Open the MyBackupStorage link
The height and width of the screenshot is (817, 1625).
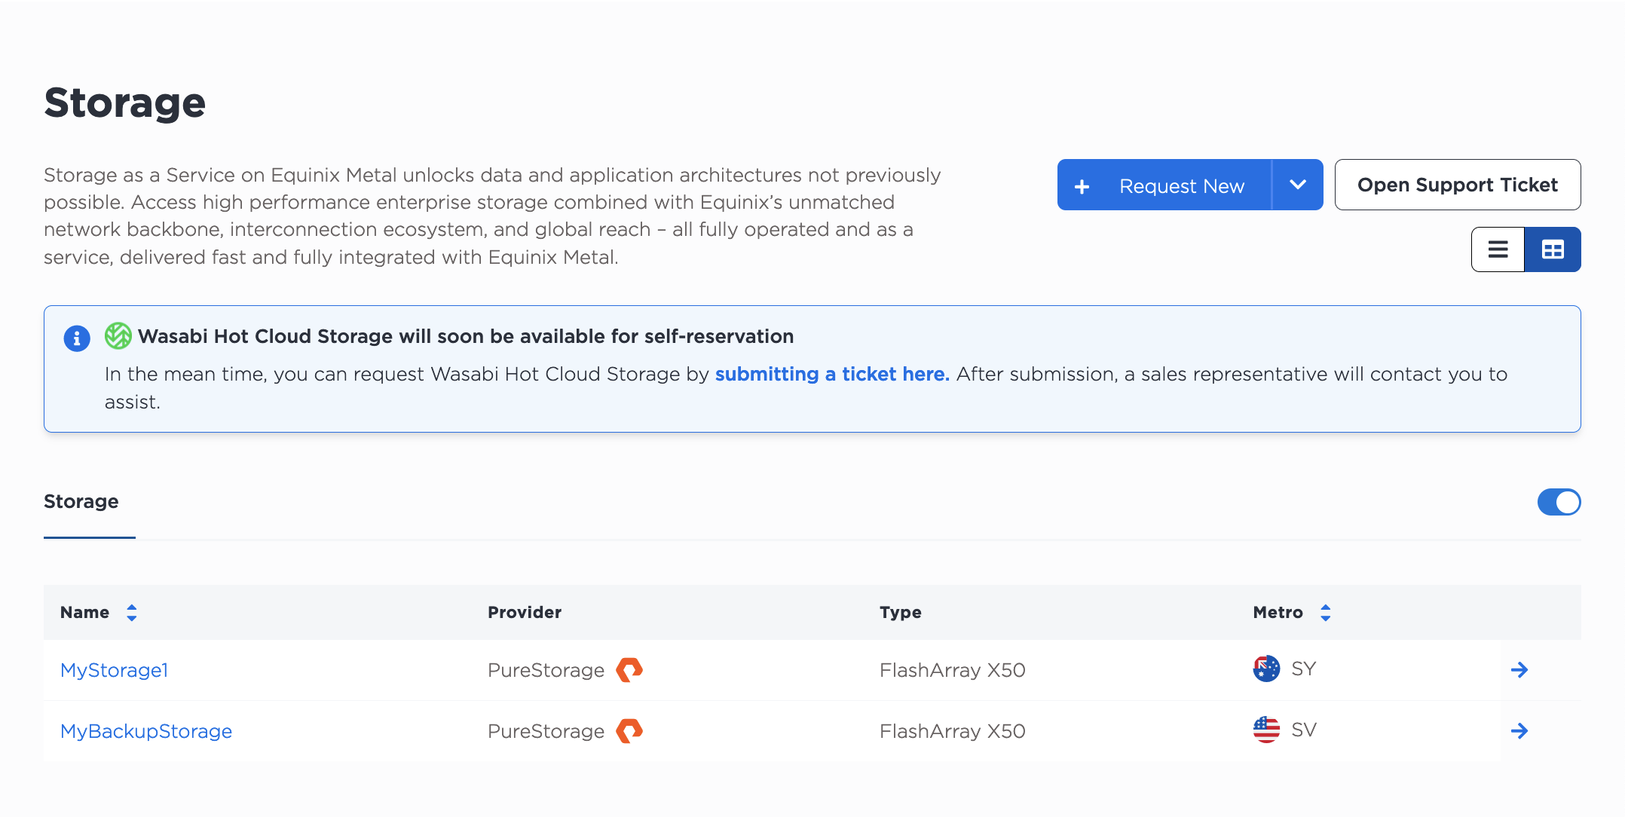point(146,731)
